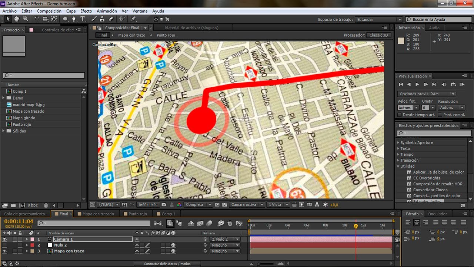Viewport: 474px width, 267px height.
Task: Select the Clone Stamp tool
Action: coord(102,19)
